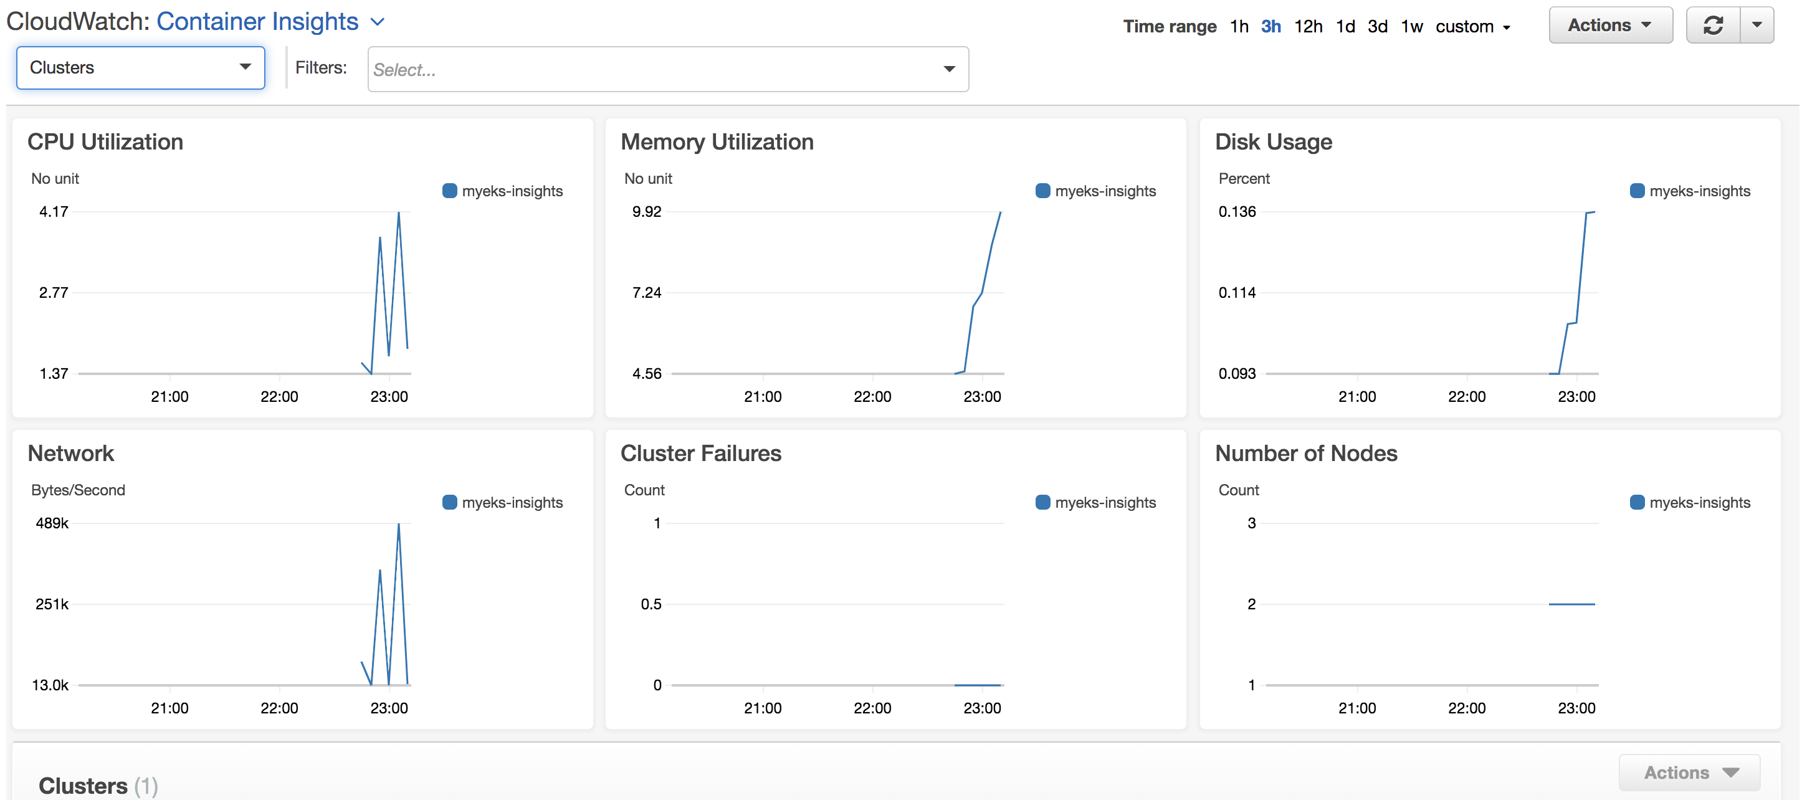1802x800 pixels.
Task: Open the refresh options dropdown arrow
Action: click(1757, 25)
